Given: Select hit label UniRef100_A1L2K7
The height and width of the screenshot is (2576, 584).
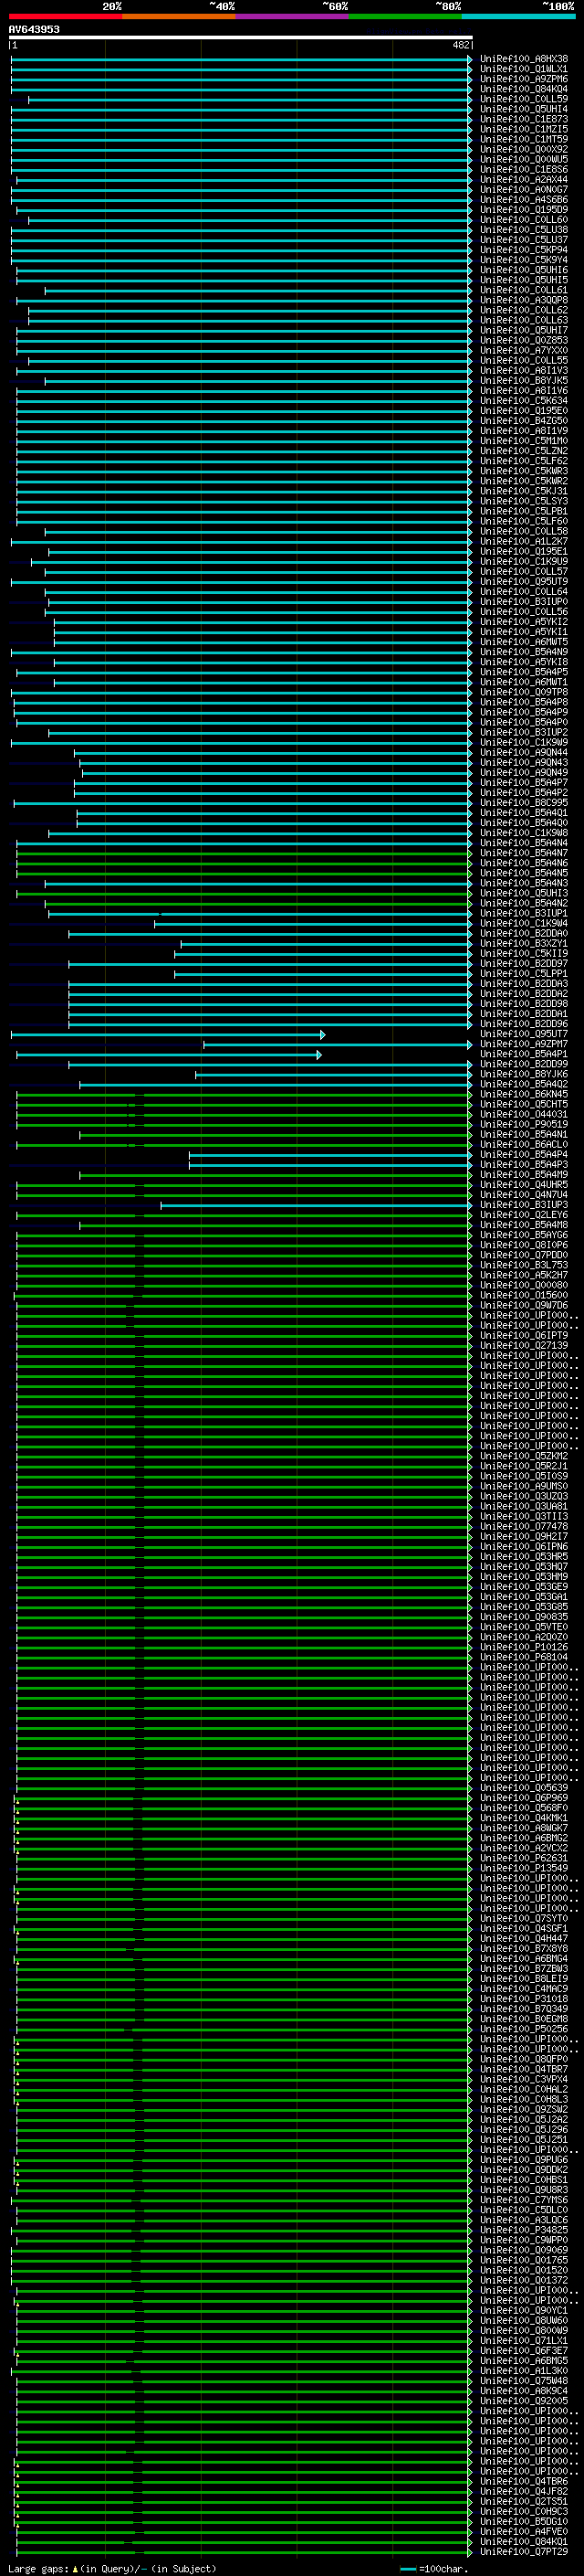Looking at the screenshot, I should pyautogui.click(x=524, y=541).
